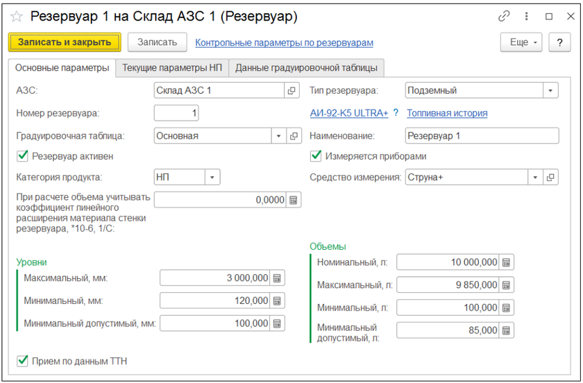The image size is (583, 383).
Task: Expand the Тип резервуара dropdown
Action: point(550,90)
